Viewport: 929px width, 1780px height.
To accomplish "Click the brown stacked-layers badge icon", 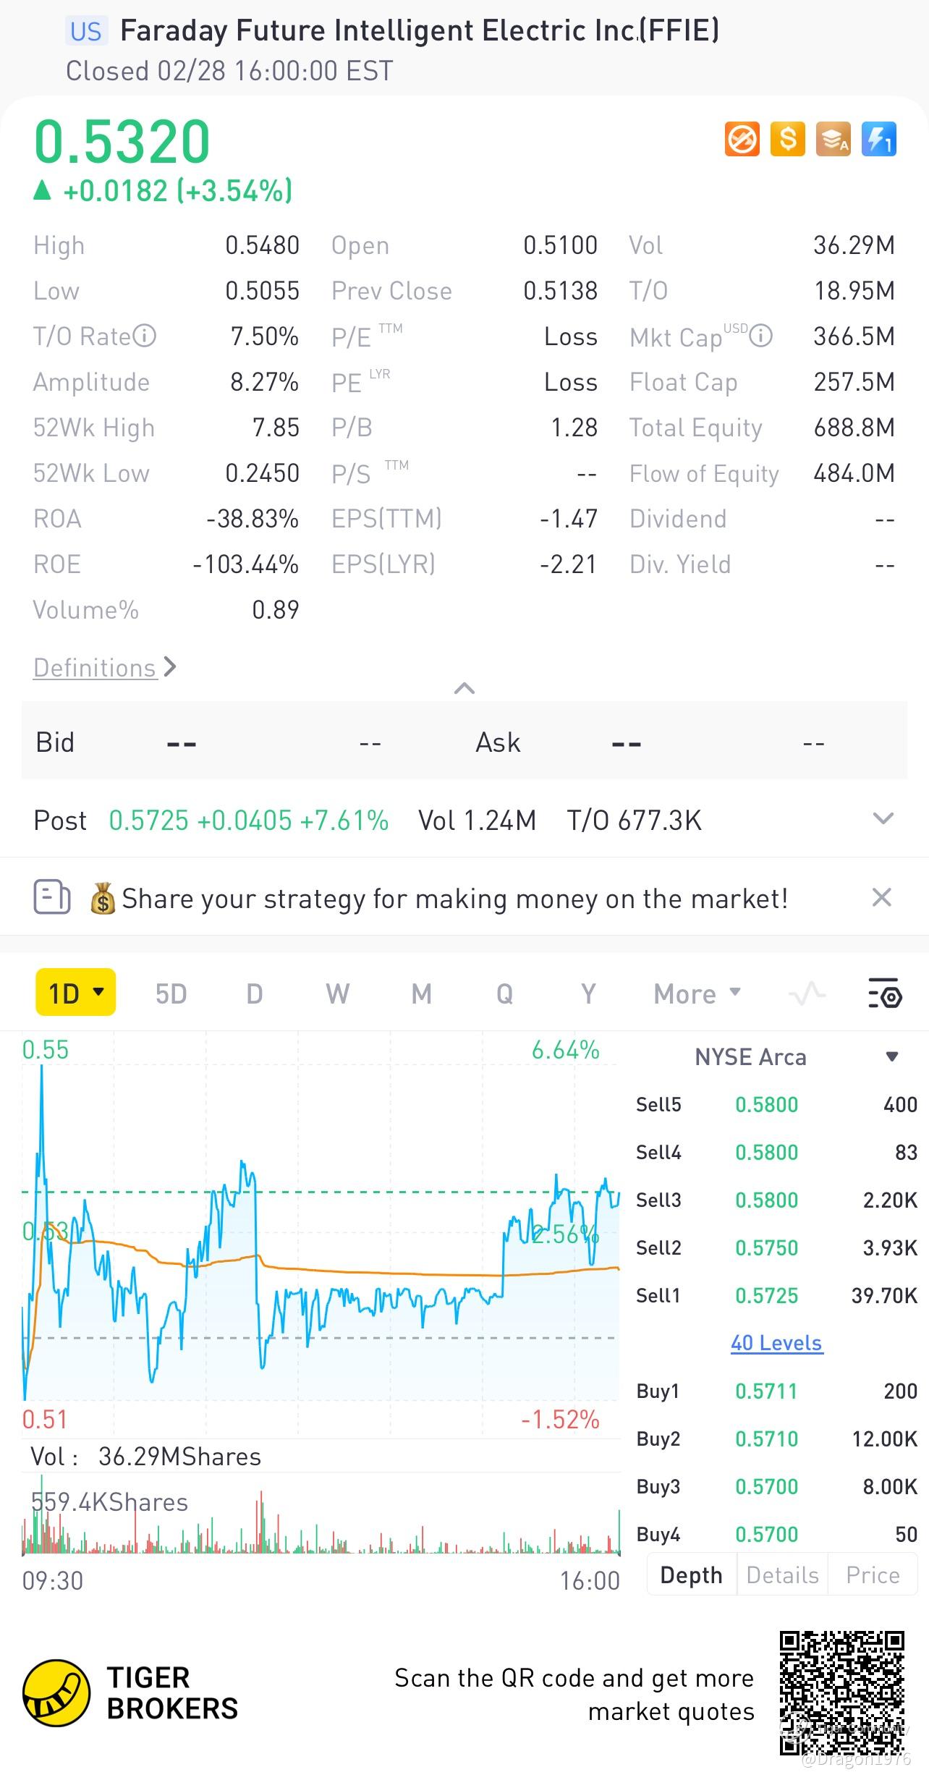I will (x=833, y=139).
